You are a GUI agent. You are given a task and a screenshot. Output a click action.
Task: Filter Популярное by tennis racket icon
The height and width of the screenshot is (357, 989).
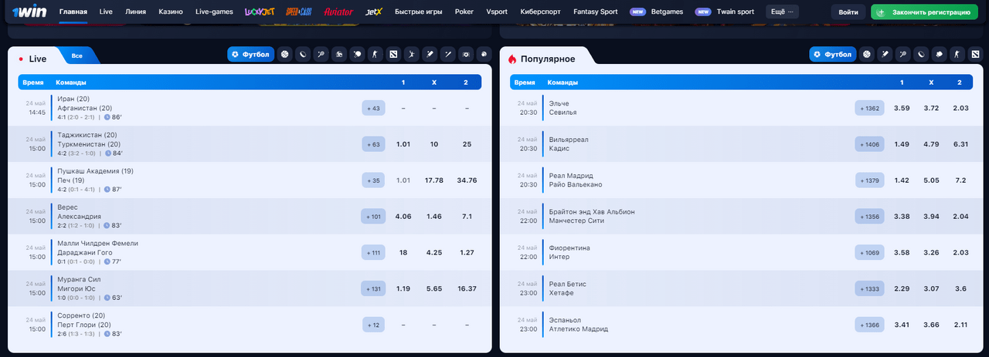[903, 55]
